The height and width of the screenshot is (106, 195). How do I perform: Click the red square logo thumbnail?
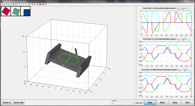[x=6, y=11]
